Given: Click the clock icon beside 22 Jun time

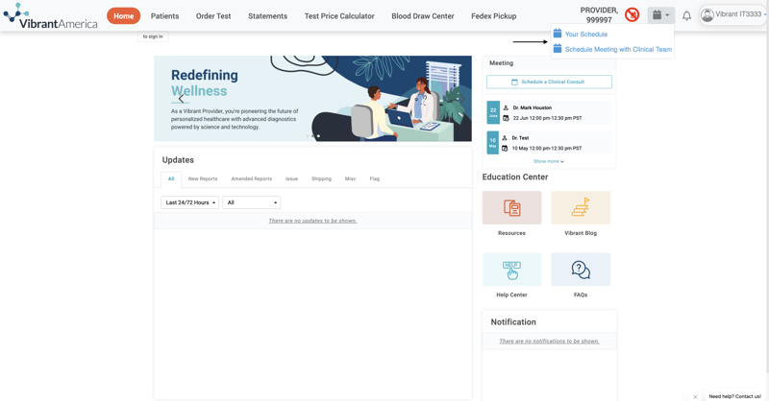Looking at the screenshot, I should [506, 118].
